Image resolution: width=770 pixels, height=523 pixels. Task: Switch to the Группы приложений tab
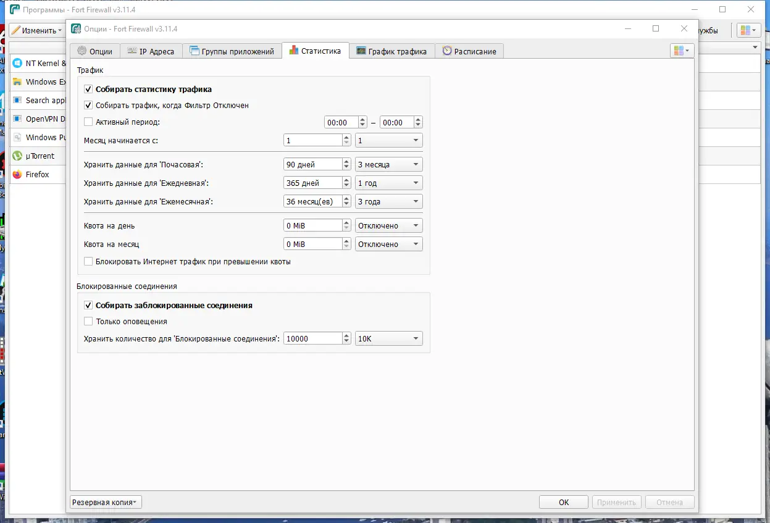232,51
